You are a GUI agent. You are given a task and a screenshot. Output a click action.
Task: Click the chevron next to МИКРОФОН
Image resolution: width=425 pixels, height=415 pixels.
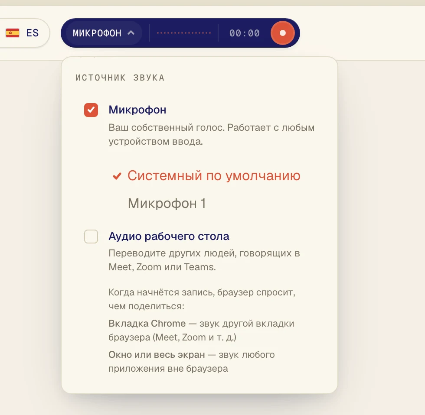tap(131, 33)
